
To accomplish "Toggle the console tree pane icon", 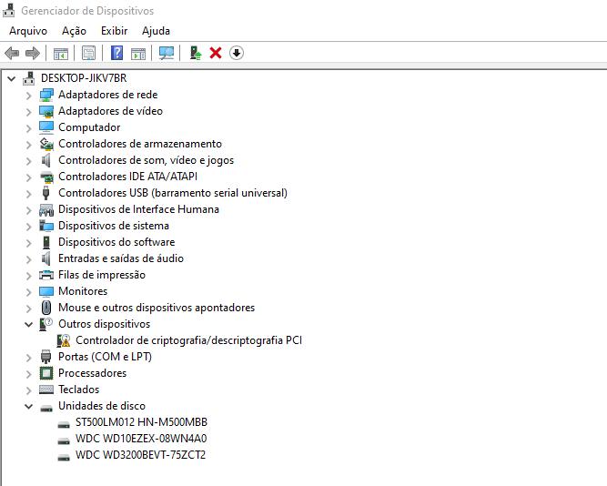I will tap(61, 53).
